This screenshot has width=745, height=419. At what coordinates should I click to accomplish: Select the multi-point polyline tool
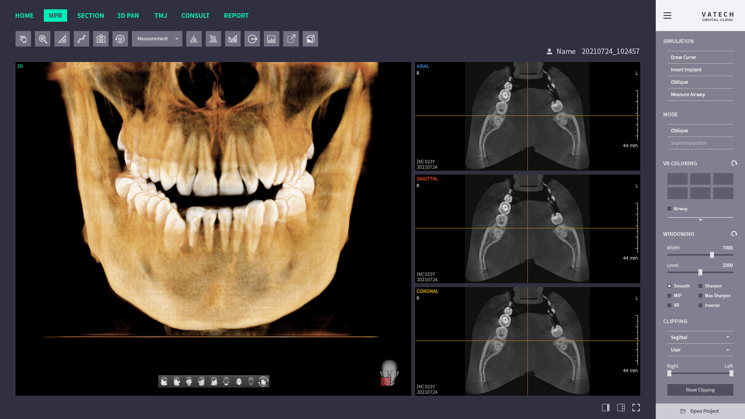81,39
